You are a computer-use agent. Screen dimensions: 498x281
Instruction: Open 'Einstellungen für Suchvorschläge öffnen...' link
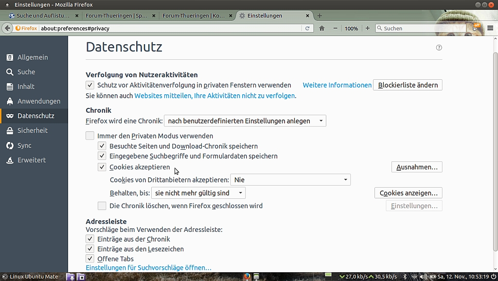(x=148, y=268)
